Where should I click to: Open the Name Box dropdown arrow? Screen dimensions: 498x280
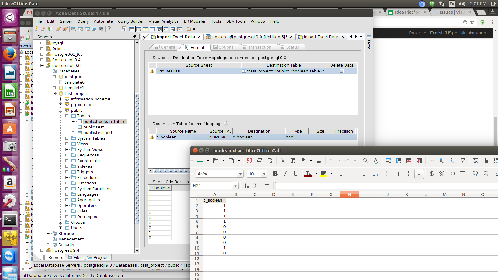(x=235, y=186)
